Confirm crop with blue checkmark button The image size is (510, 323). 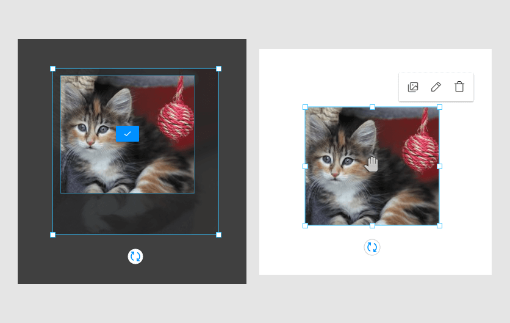point(127,134)
